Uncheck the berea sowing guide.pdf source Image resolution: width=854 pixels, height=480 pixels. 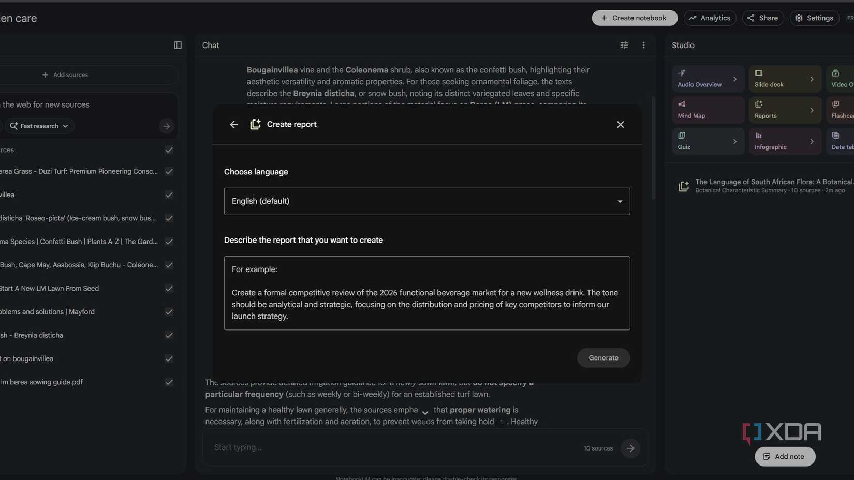coord(169,382)
